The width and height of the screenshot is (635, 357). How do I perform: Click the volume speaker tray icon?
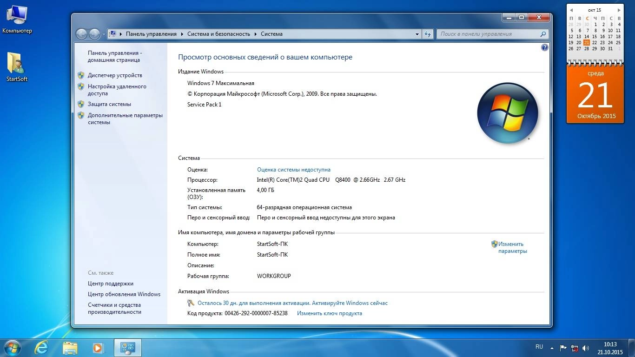tap(586, 348)
